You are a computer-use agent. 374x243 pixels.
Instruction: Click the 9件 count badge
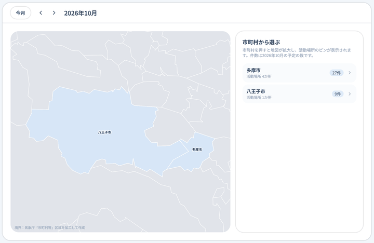pos(338,94)
